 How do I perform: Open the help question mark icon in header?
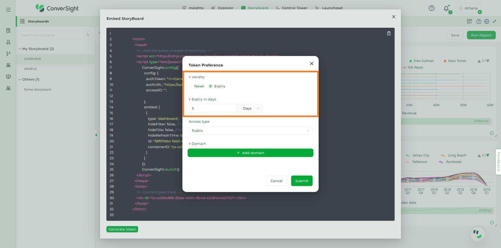tap(432, 8)
